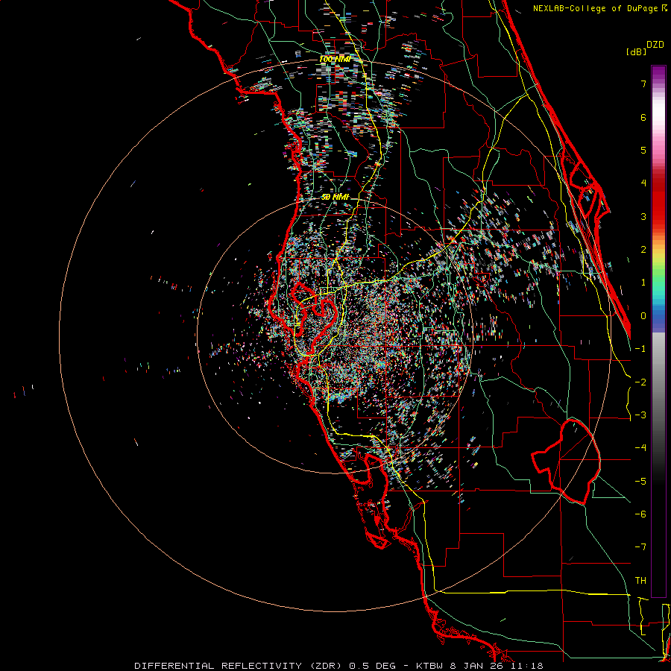
Task: Click the 0.5 DEG elevation text
Action: [372, 666]
